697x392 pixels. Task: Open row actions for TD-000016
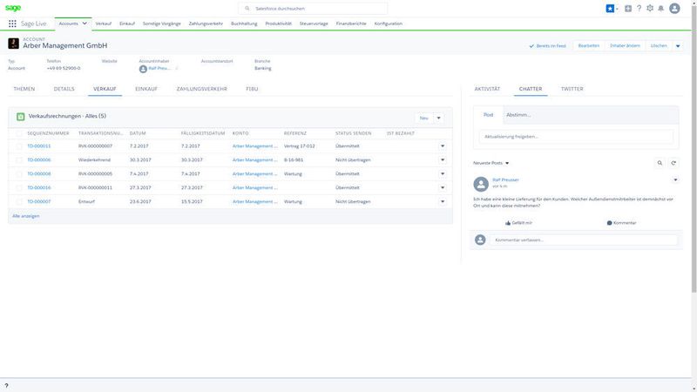(x=443, y=188)
